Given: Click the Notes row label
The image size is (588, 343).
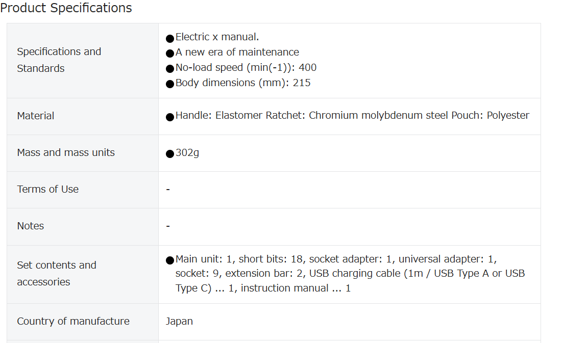Looking at the screenshot, I should pos(31,226).
